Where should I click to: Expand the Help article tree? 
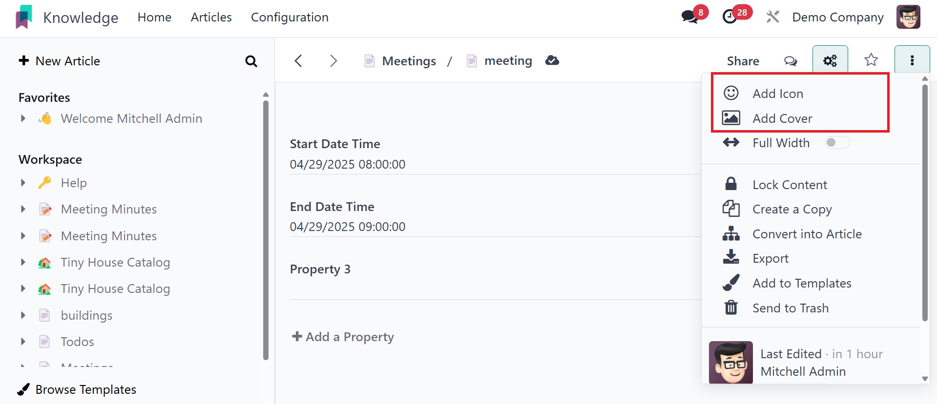pos(23,183)
